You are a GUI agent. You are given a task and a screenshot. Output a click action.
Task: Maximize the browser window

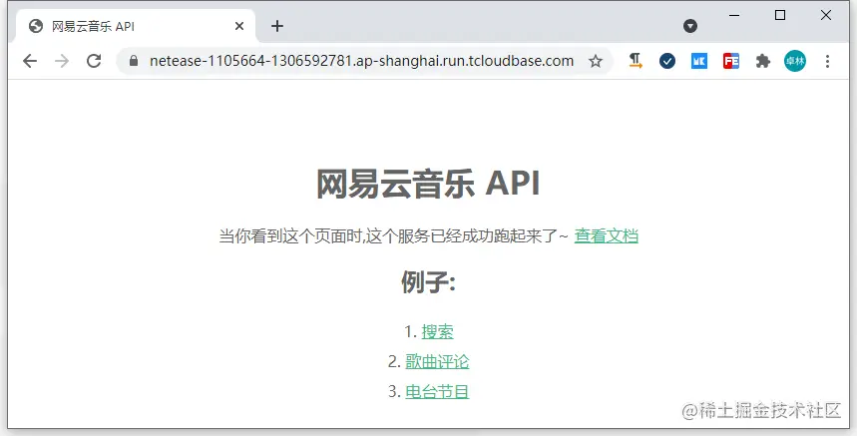coord(780,15)
